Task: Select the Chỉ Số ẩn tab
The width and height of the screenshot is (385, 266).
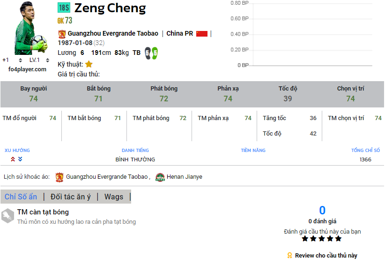Action: 21,197
